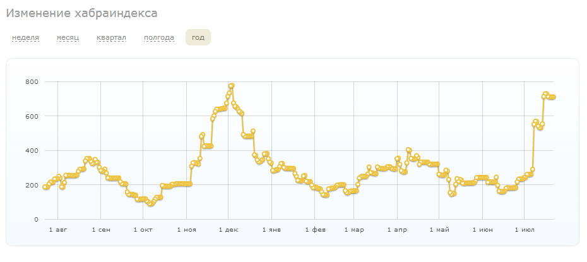The image size is (587, 262).
Task: Click the "Изменение хабраиндекса" heading
Action: click(81, 13)
